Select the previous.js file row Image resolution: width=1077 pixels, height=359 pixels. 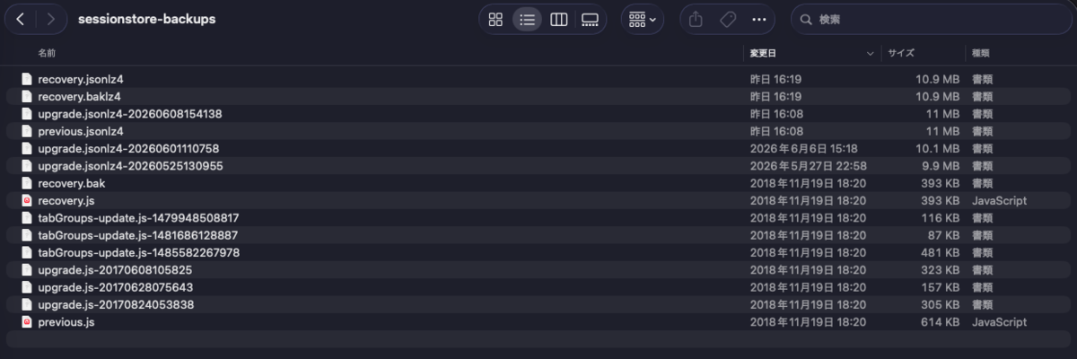tap(538, 321)
